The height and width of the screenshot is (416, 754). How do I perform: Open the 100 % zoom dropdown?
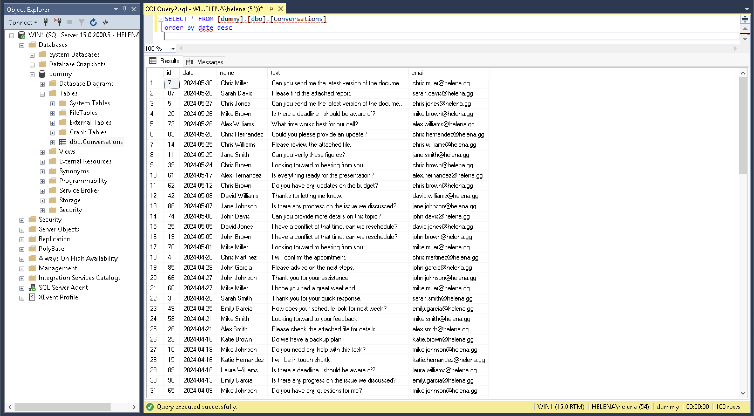[173, 49]
